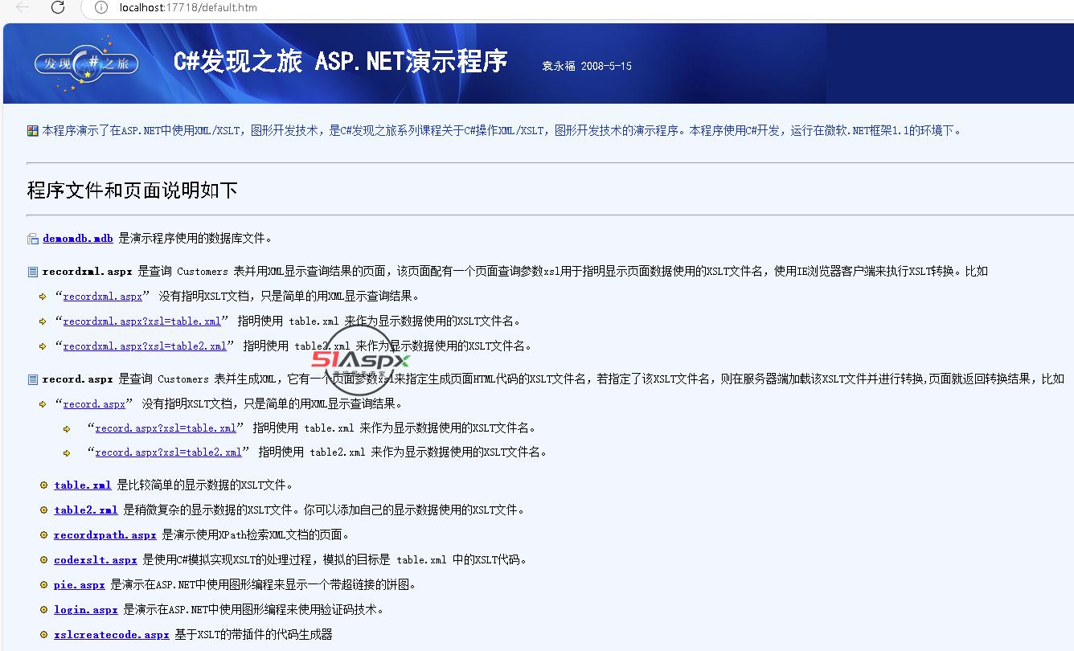
Task: Click gear bullet beside codexslt.aspx
Action: click(x=44, y=559)
